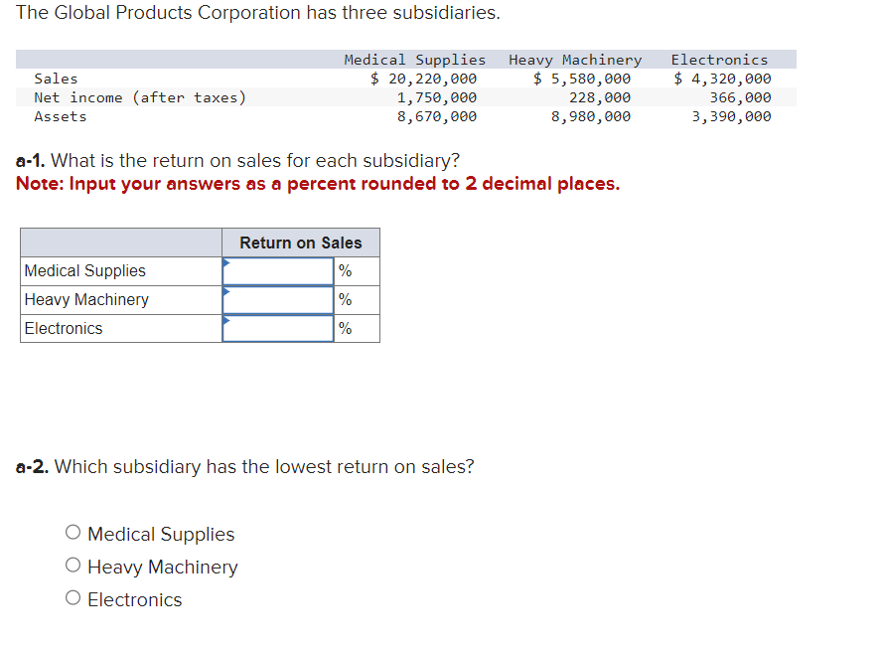Select the Heavy Machinery radio button
Screen dimensions: 882x652
tap(73, 565)
